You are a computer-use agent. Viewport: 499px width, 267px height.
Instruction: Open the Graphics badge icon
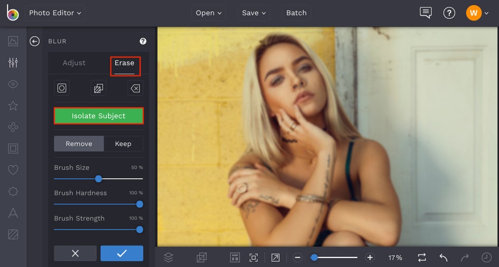(13, 192)
